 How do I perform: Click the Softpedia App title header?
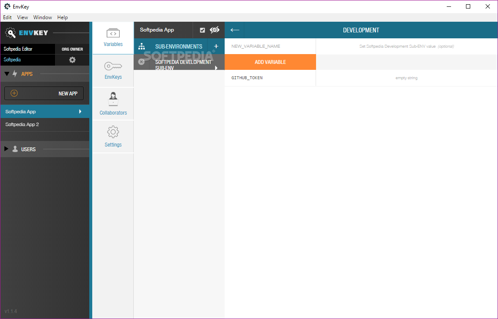(157, 30)
